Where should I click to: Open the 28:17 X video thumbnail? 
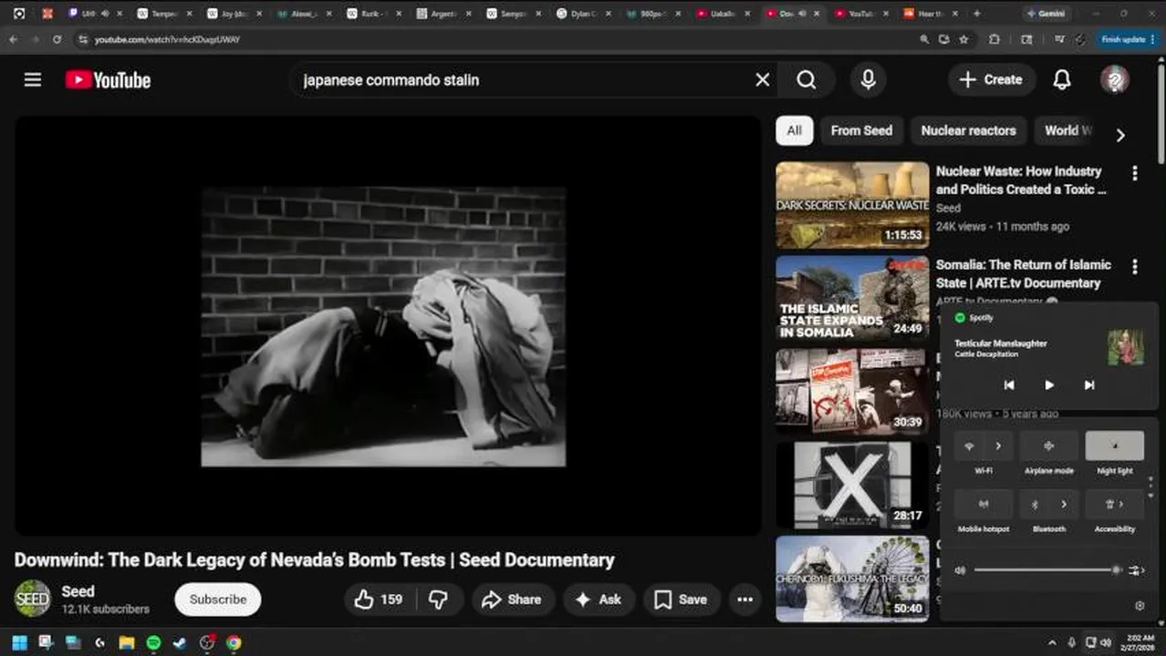(x=852, y=486)
